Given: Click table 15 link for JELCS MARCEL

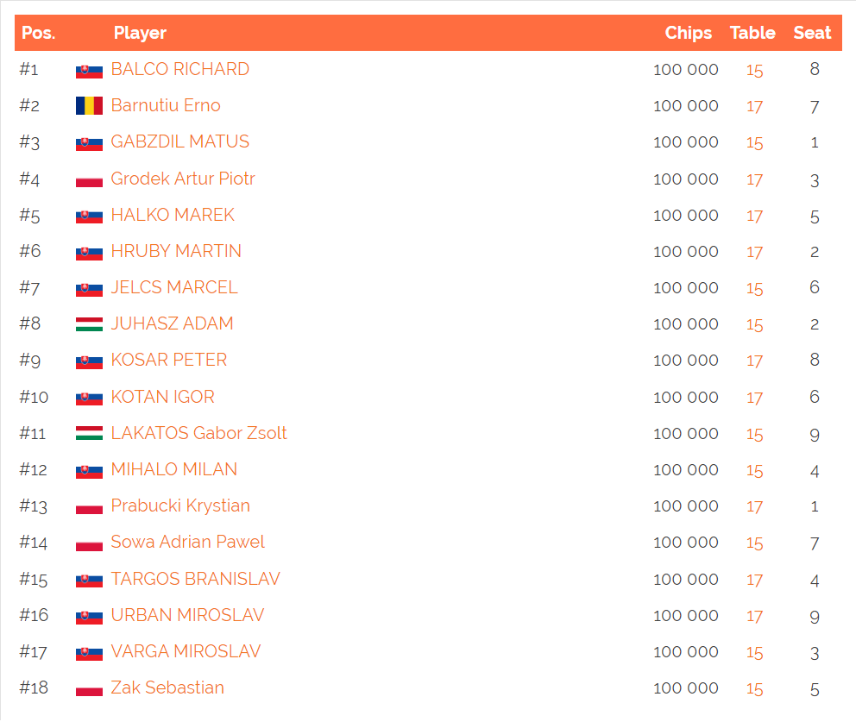Looking at the screenshot, I should pyautogui.click(x=754, y=288).
